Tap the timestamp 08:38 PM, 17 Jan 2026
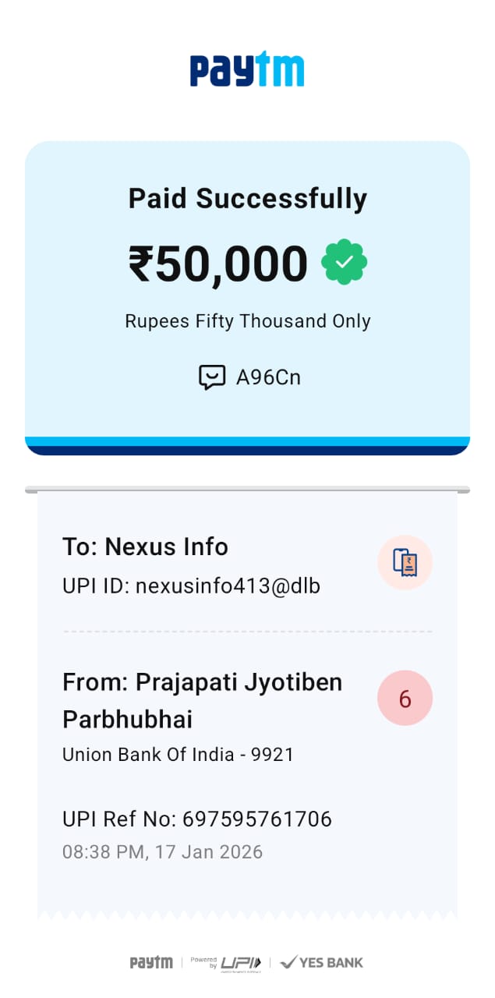Screen dimensions: 495x998 tap(162, 851)
